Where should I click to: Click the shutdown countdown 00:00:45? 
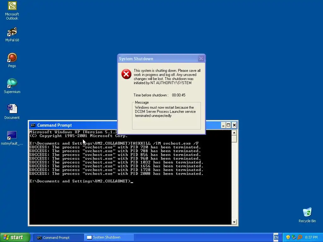179,95
